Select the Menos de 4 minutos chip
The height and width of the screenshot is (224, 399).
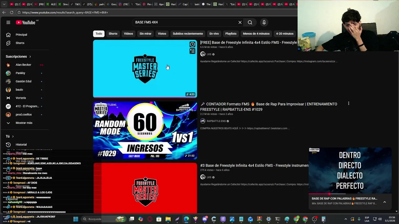256,34
